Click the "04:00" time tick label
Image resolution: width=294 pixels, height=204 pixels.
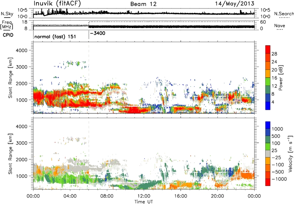[x=70, y=196]
